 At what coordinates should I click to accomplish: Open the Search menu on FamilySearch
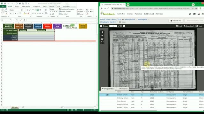tap(130, 14)
